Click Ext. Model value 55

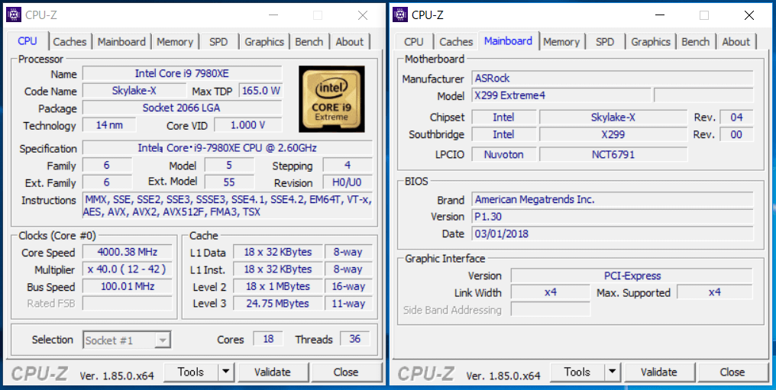(229, 182)
